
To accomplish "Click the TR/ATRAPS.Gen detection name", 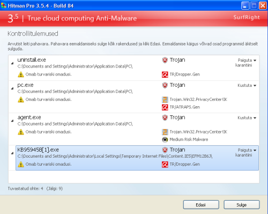I will [185, 107].
